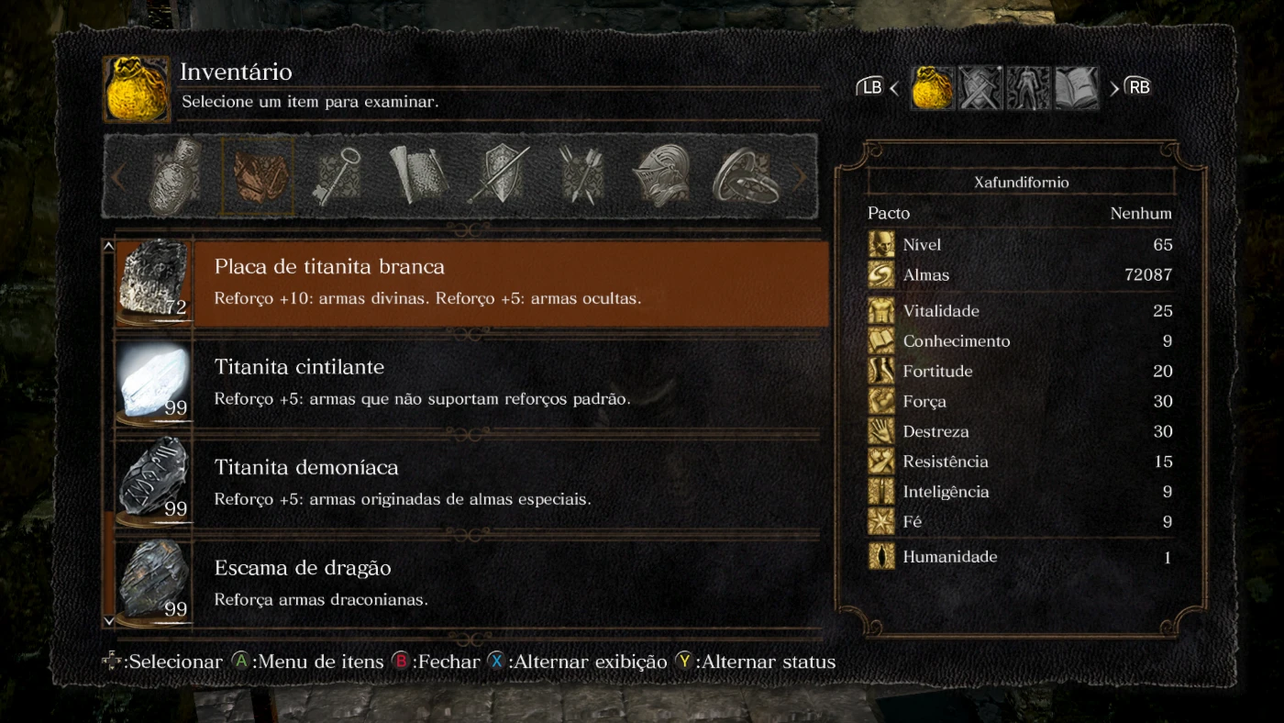Open the book system tab at top

[x=1077, y=89]
